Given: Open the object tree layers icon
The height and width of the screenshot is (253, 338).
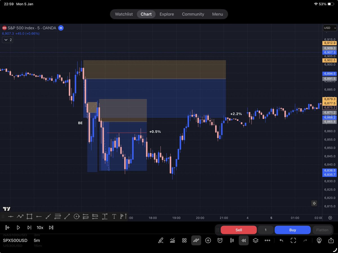Looking at the screenshot, I should 255,240.
